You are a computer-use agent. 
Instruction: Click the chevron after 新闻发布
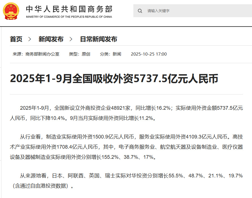(x=71, y=39)
